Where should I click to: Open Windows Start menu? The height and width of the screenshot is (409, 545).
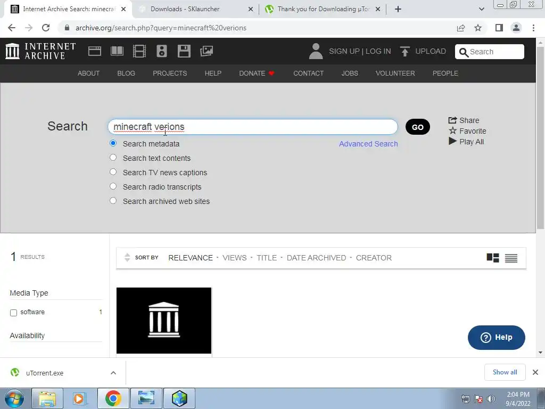point(14,398)
